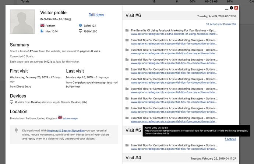Click folder icon of seventh Essential Tips entry
The image size is (254, 164).
[x=127, y=98]
